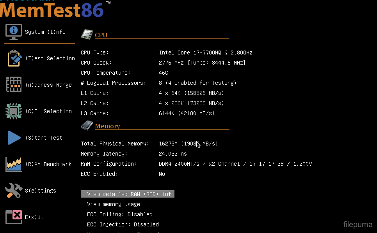377x233 pixels.
Task: Toggle ECC Injection: Disabled option
Action: pos(123,224)
